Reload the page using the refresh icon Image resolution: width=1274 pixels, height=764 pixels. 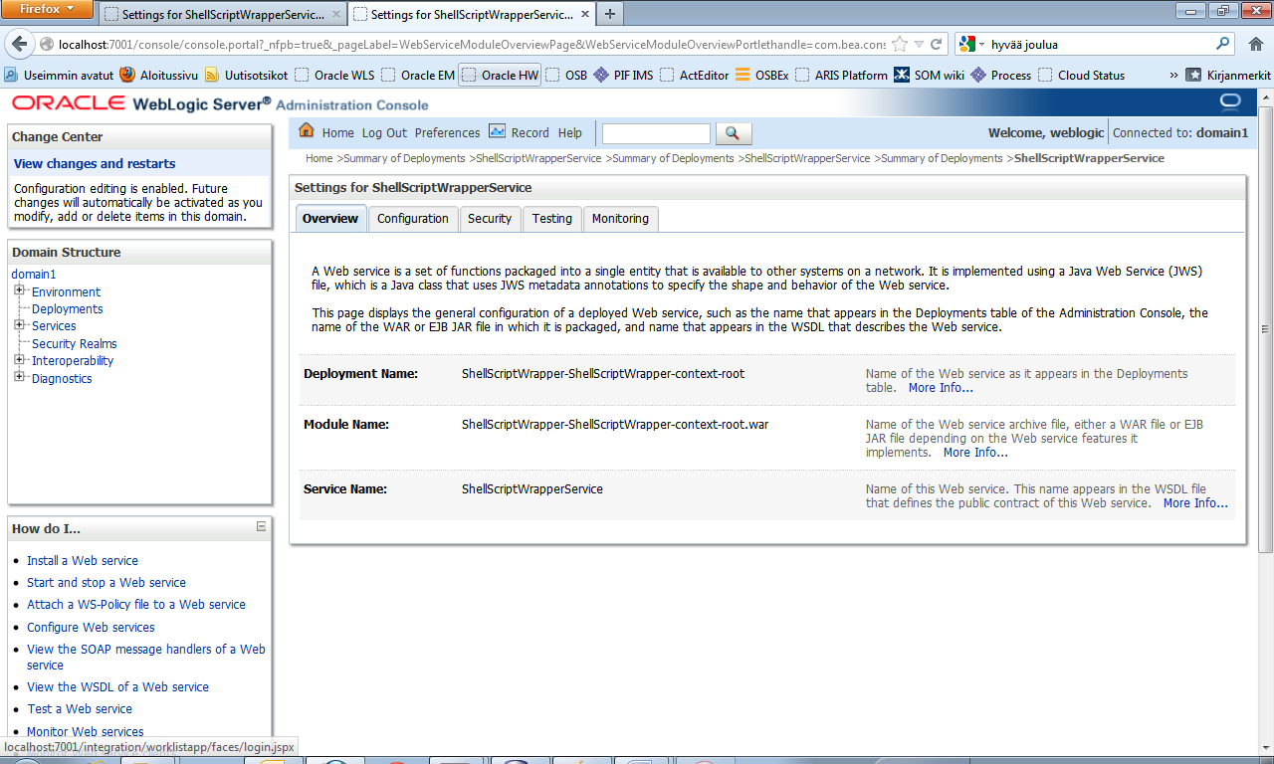coord(936,45)
